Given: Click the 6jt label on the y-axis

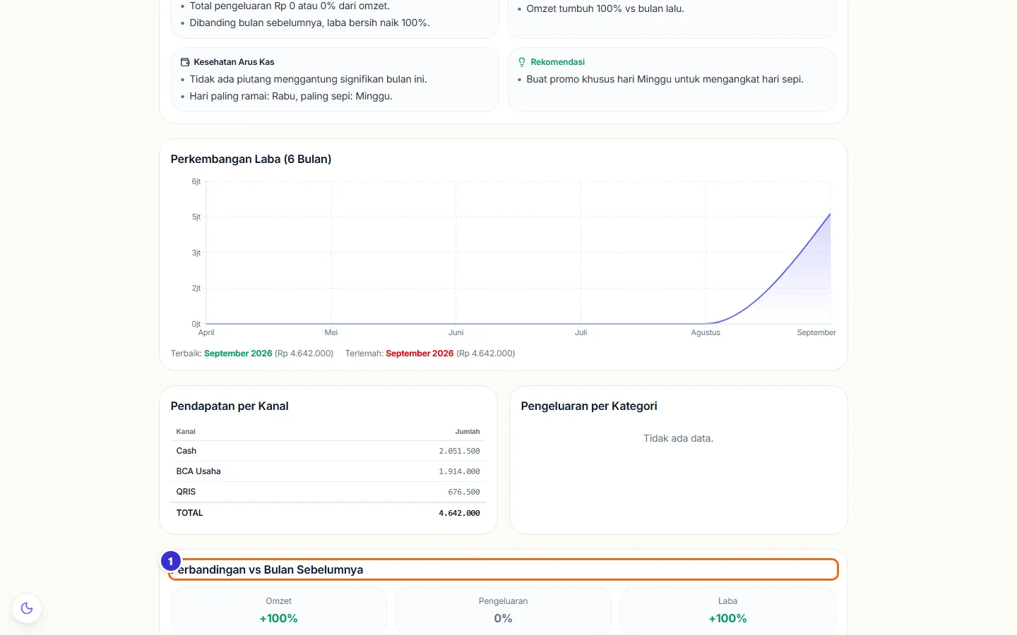Looking at the screenshot, I should click(x=196, y=182).
